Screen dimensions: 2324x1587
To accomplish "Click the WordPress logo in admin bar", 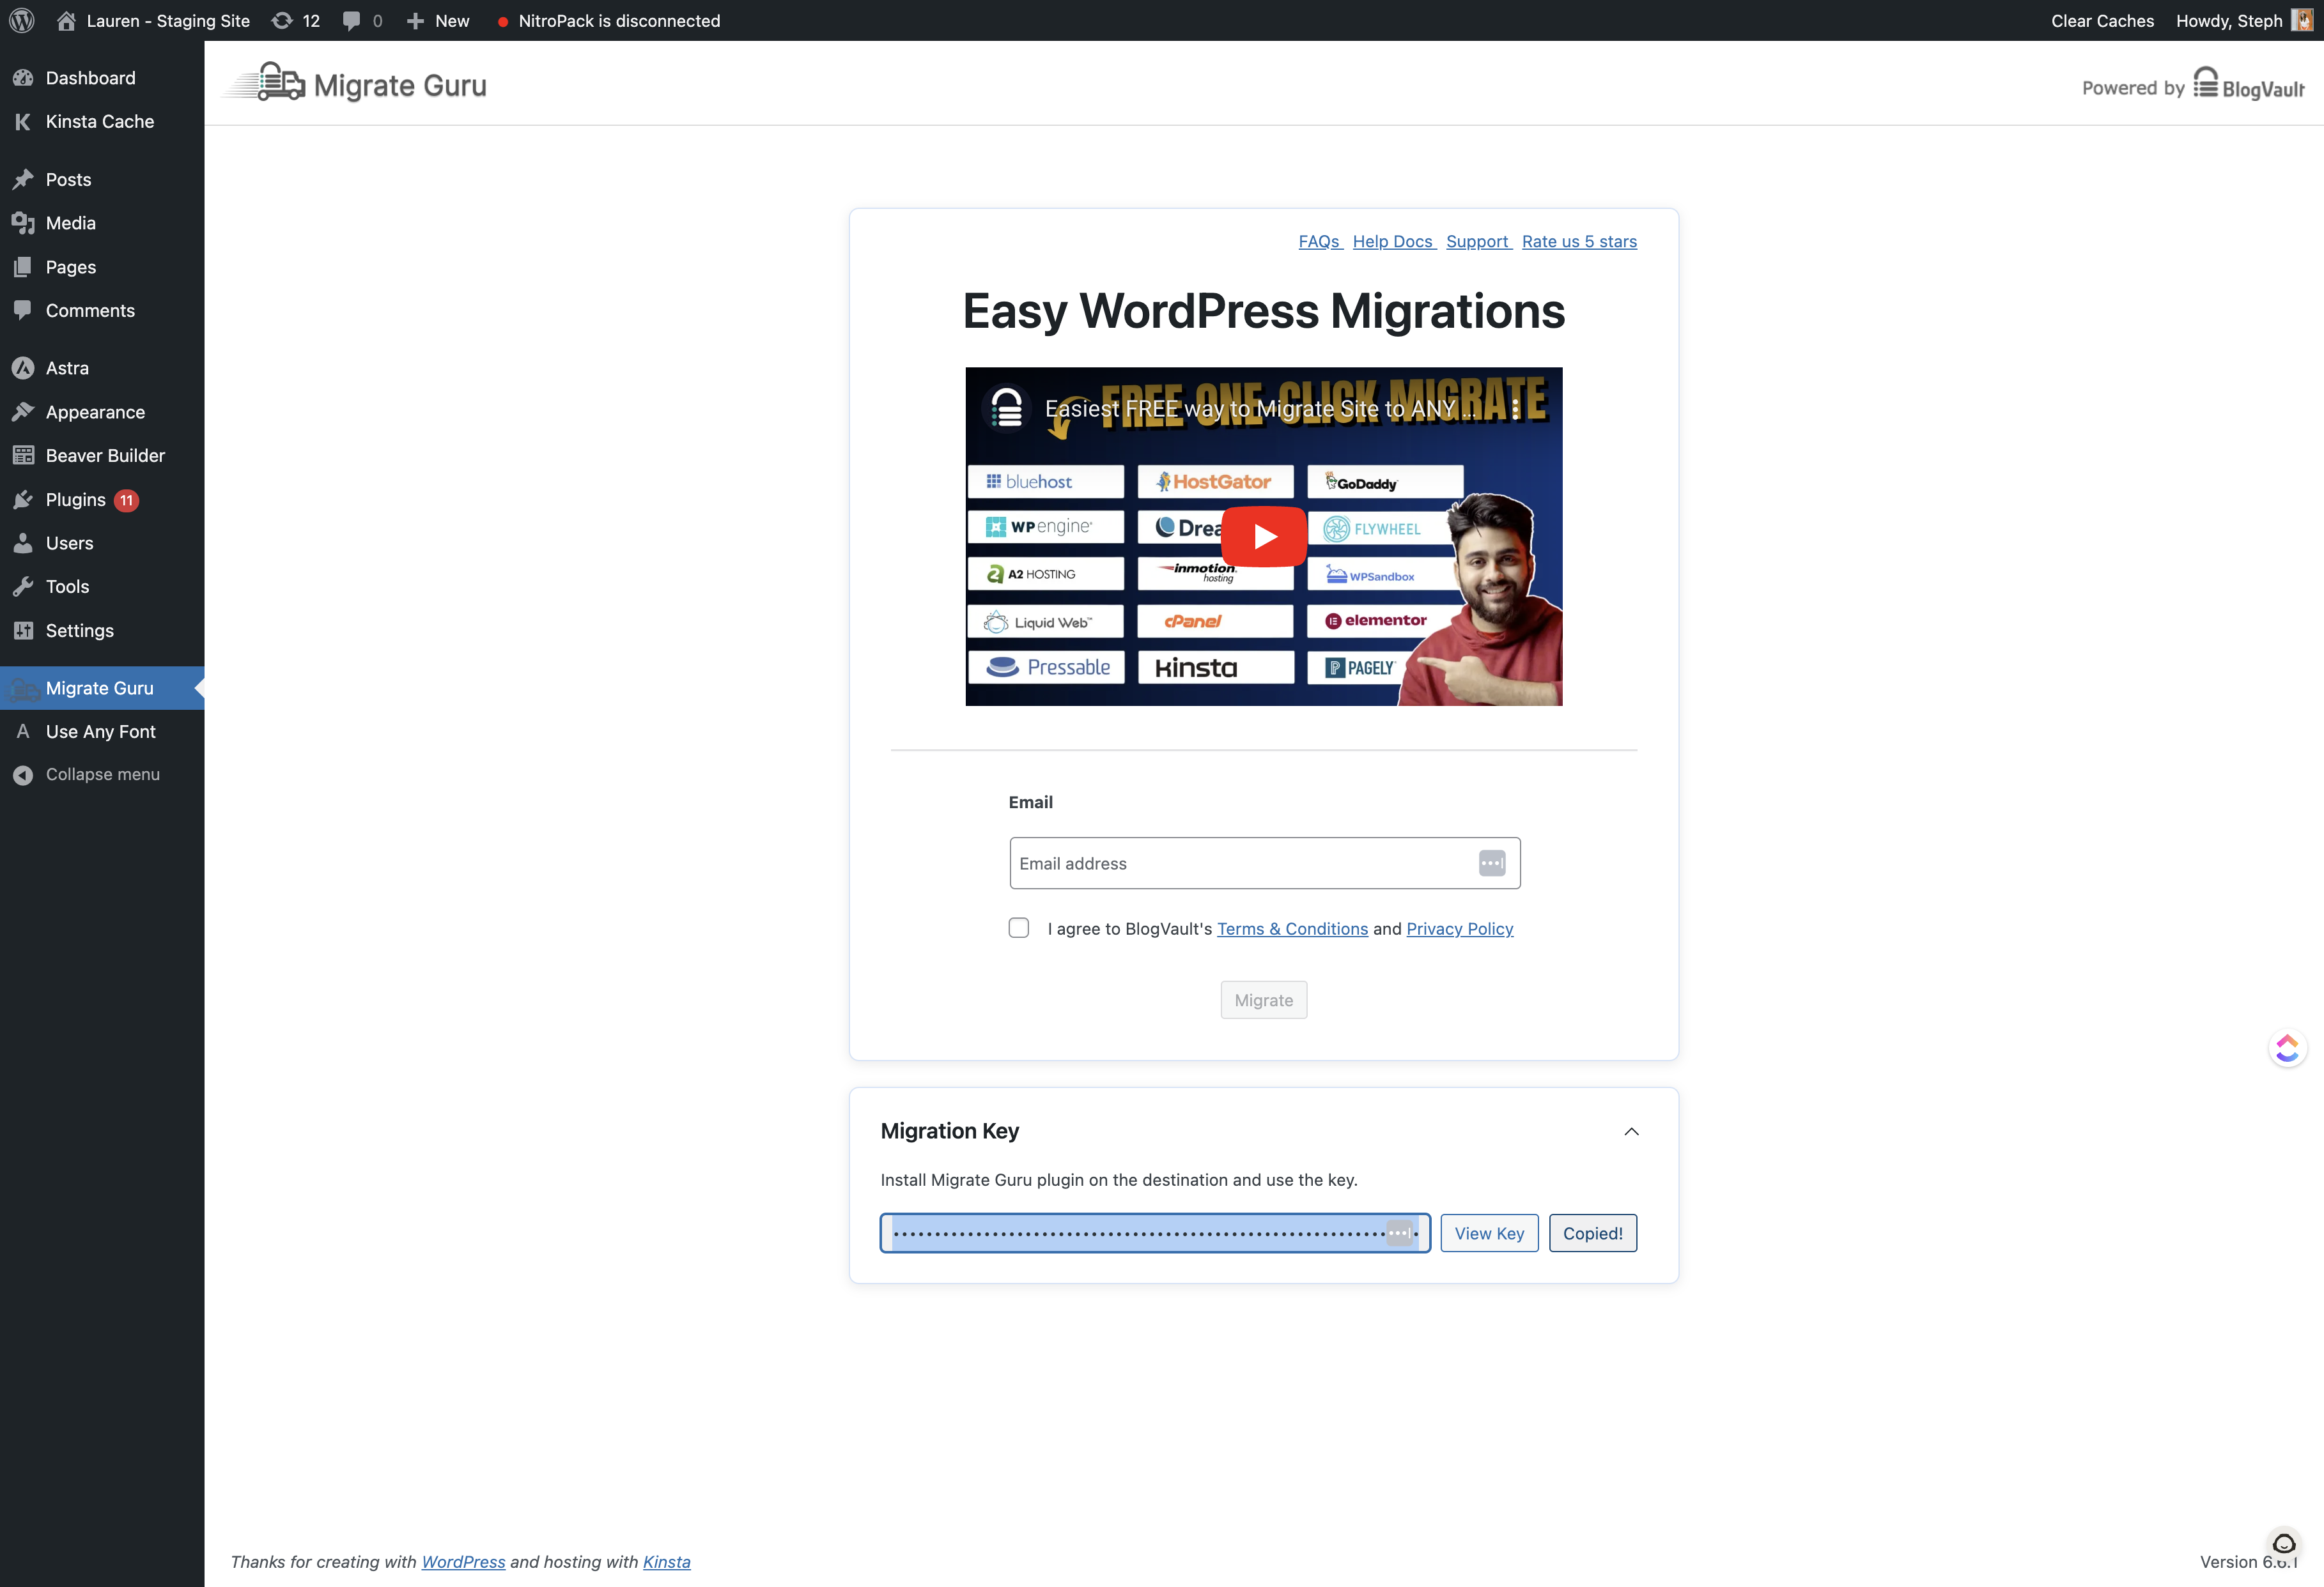I will [22, 20].
